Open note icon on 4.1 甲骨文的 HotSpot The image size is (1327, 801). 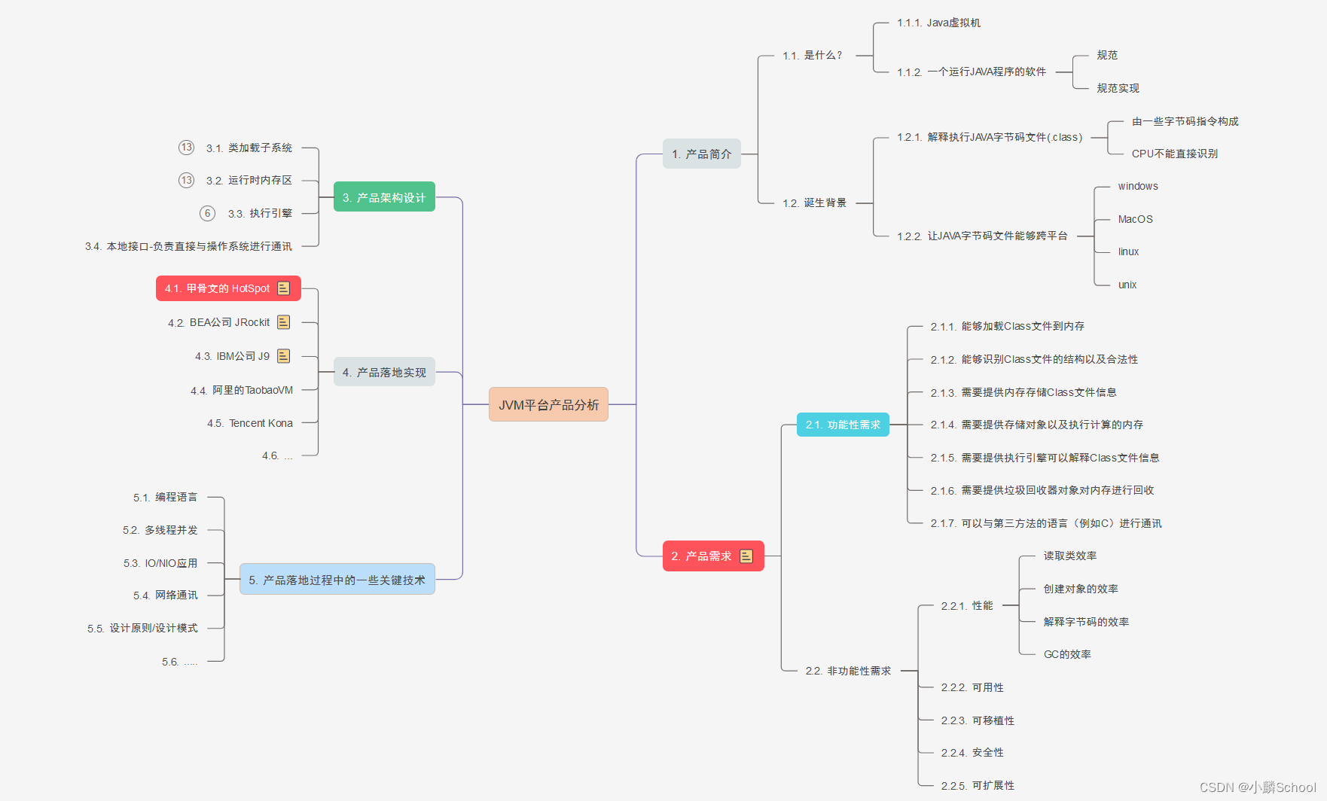point(283,288)
